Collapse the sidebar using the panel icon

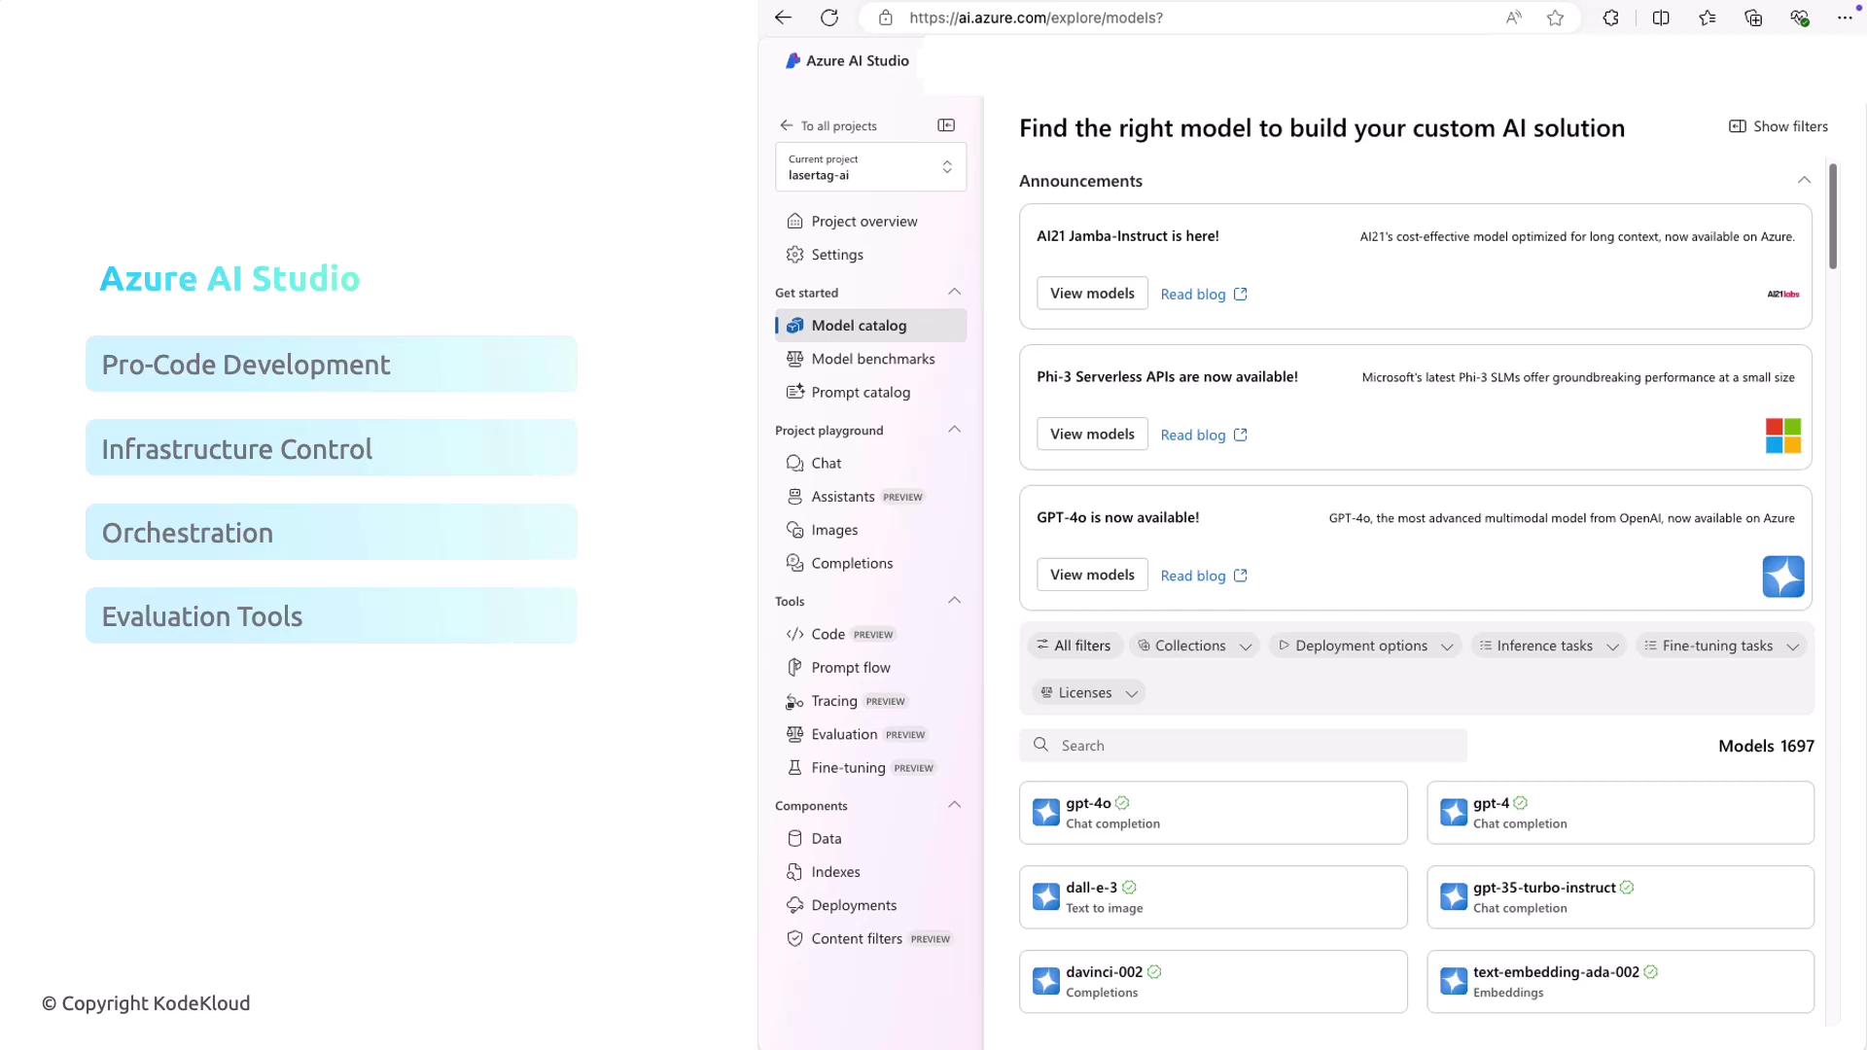click(946, 125)
